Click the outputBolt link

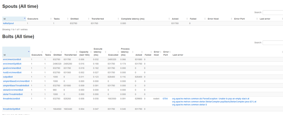point(8,77)
